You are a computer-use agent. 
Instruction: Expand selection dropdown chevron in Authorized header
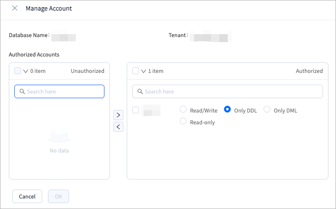click(144, 71)
